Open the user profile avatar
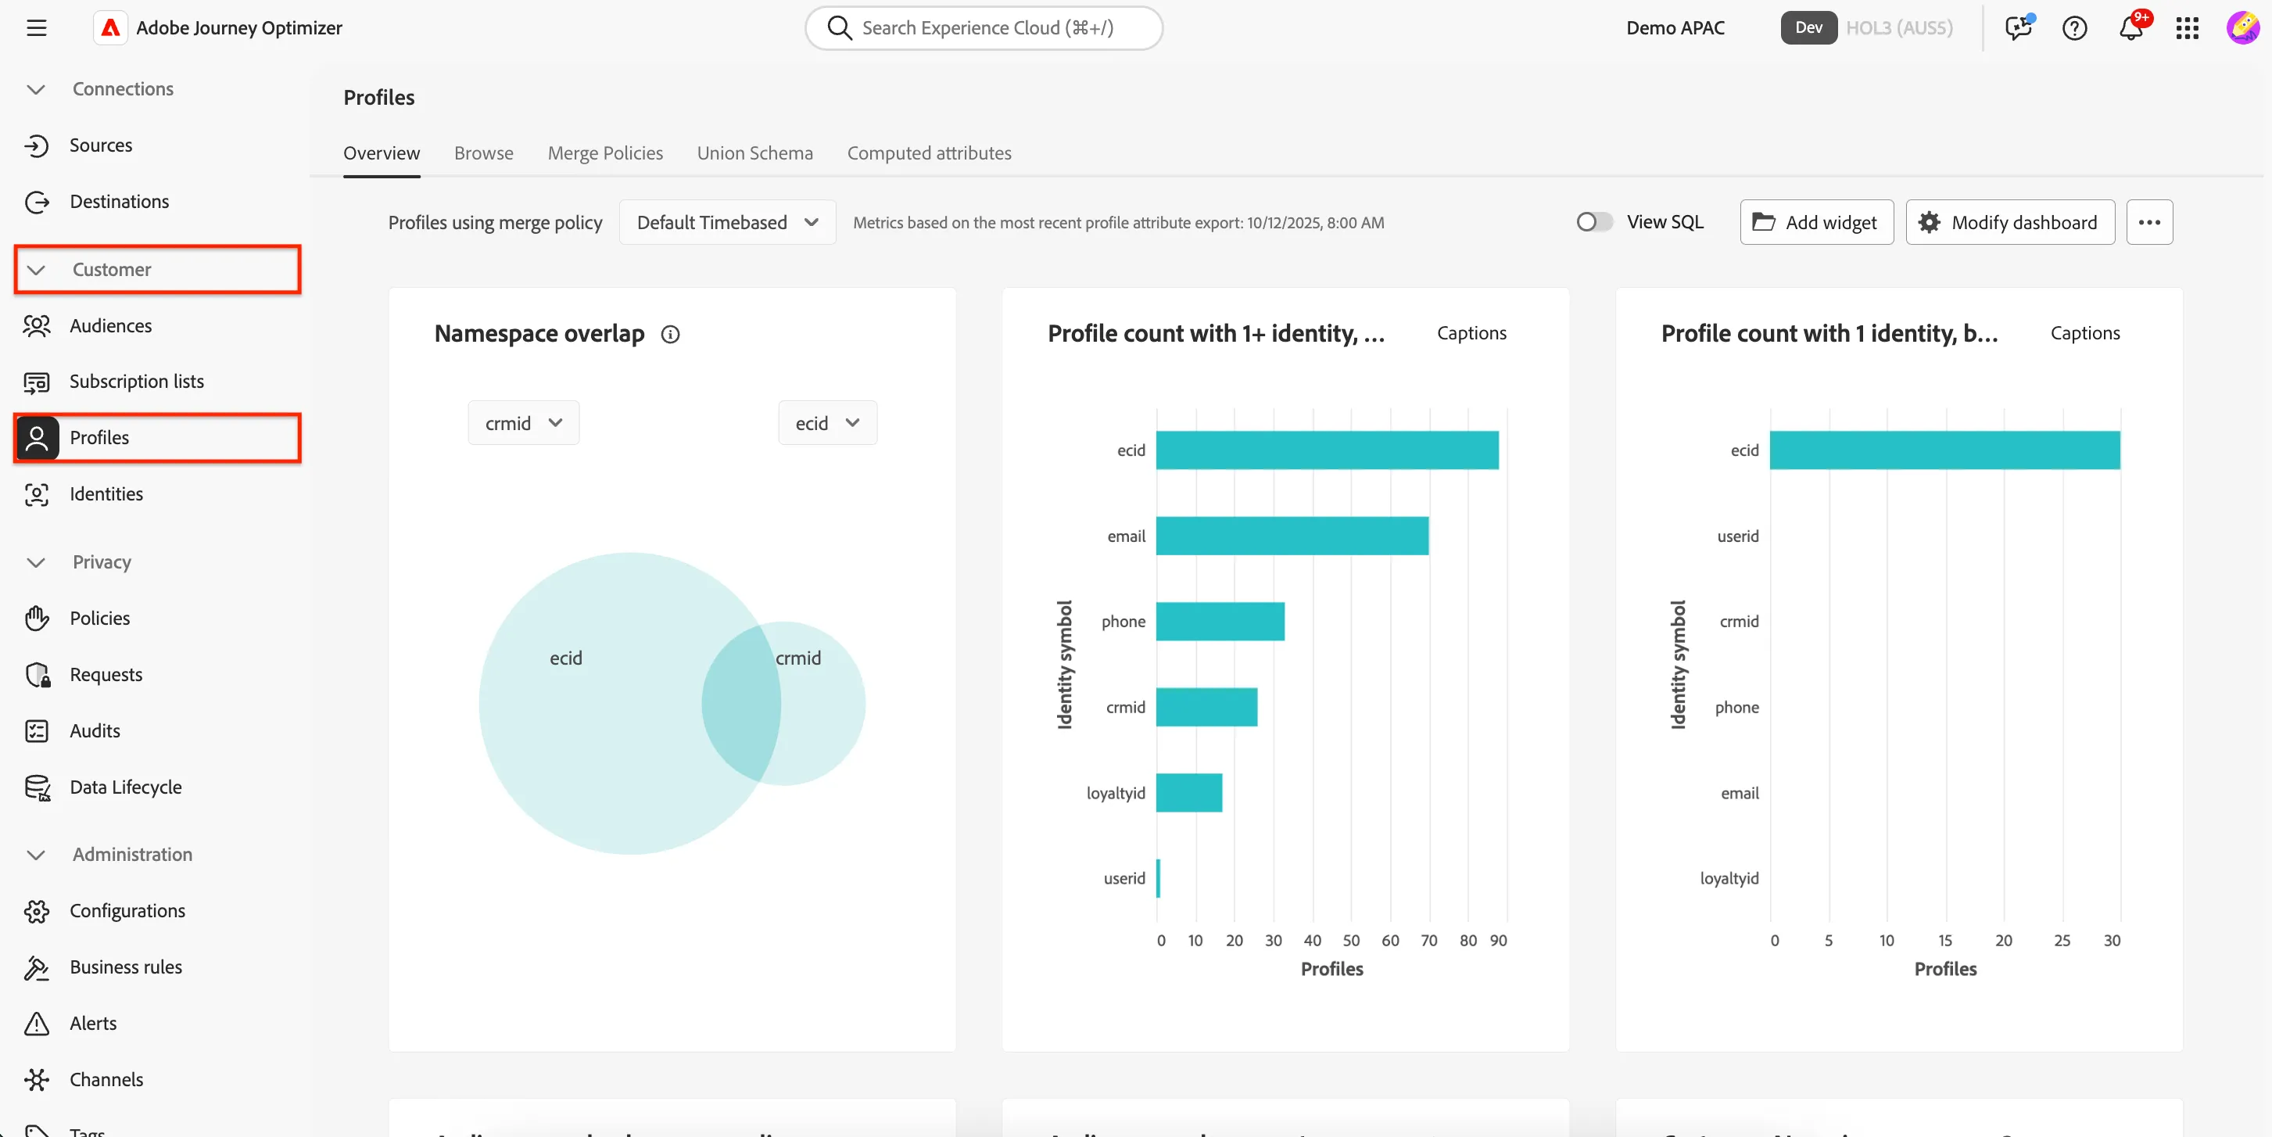The height and width of the screenshot is (1137, 2272). [2243, 28]
